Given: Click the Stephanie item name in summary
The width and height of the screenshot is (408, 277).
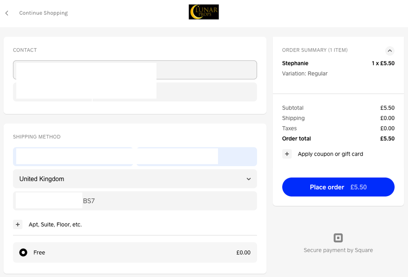Looking at the screenshot, I should [295, 63].
